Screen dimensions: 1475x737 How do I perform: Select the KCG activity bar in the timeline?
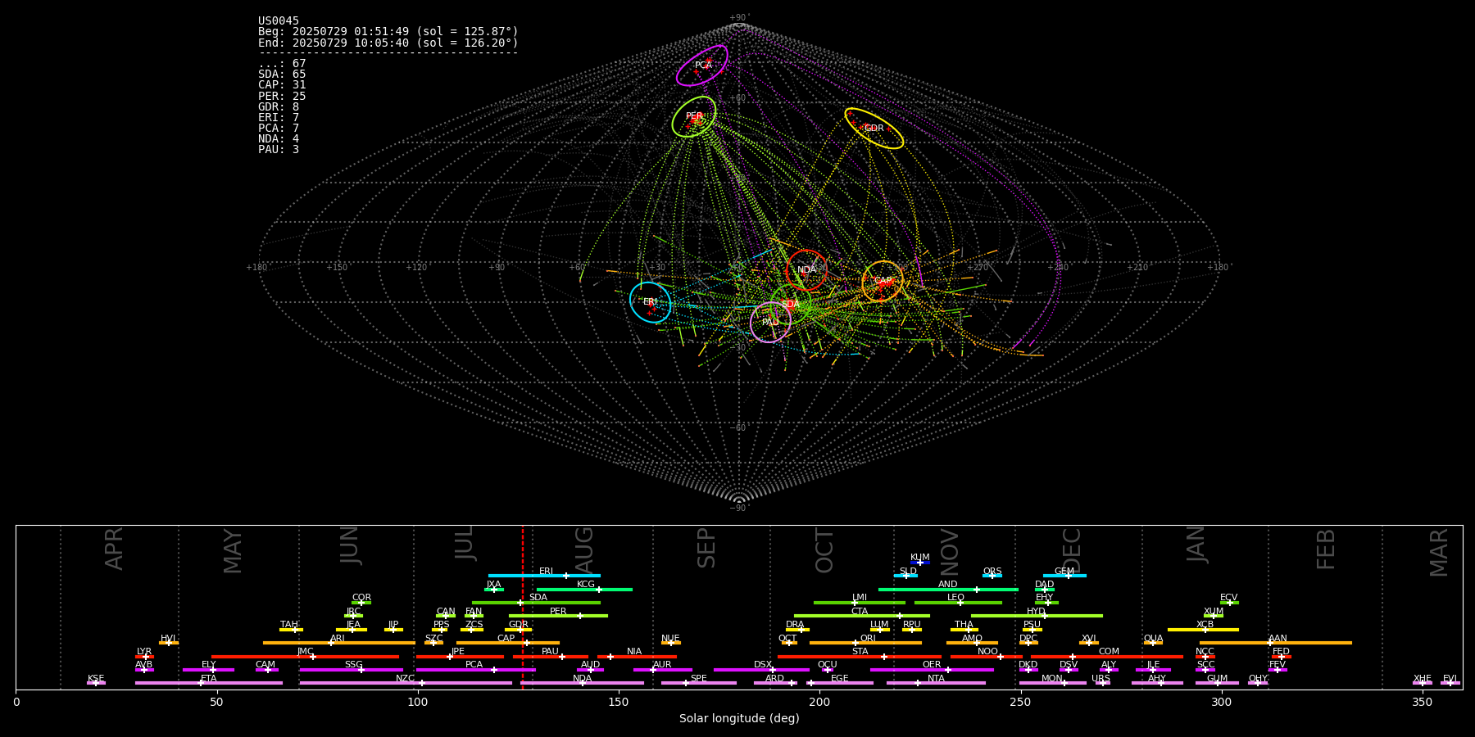[584, 590]
